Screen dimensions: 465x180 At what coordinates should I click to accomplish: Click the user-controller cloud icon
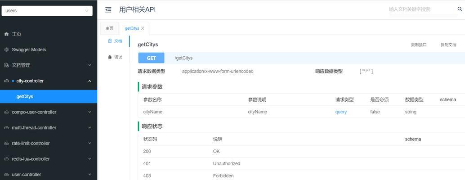(x=7, y=175)
